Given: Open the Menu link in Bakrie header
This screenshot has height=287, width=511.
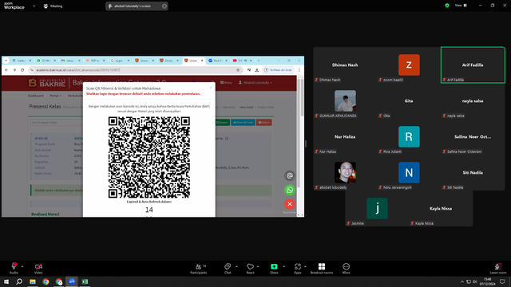Looking at the screenshot, I should pos(226,83).
